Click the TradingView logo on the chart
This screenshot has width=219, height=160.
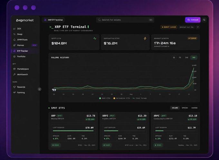pyautogui.click(x=54, y=90)
